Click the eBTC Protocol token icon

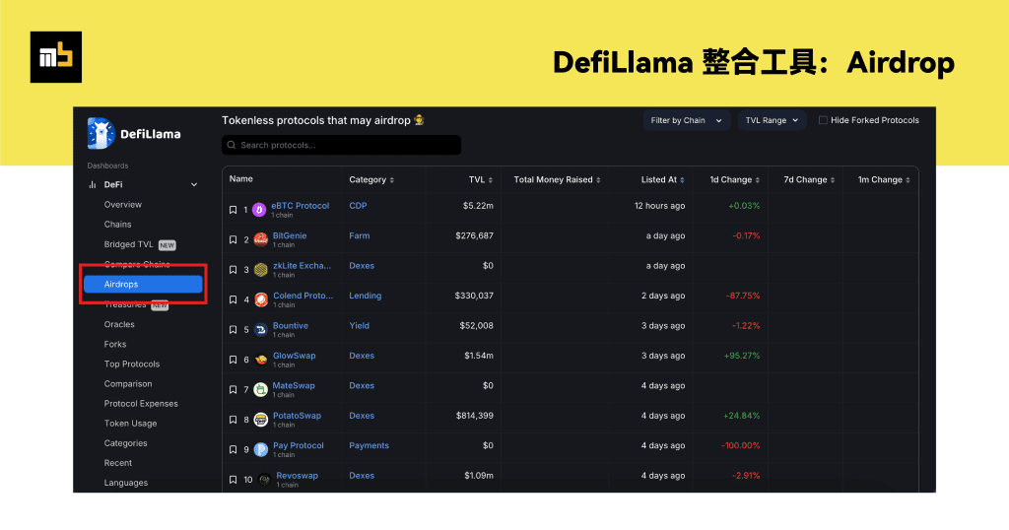(259, 210)
